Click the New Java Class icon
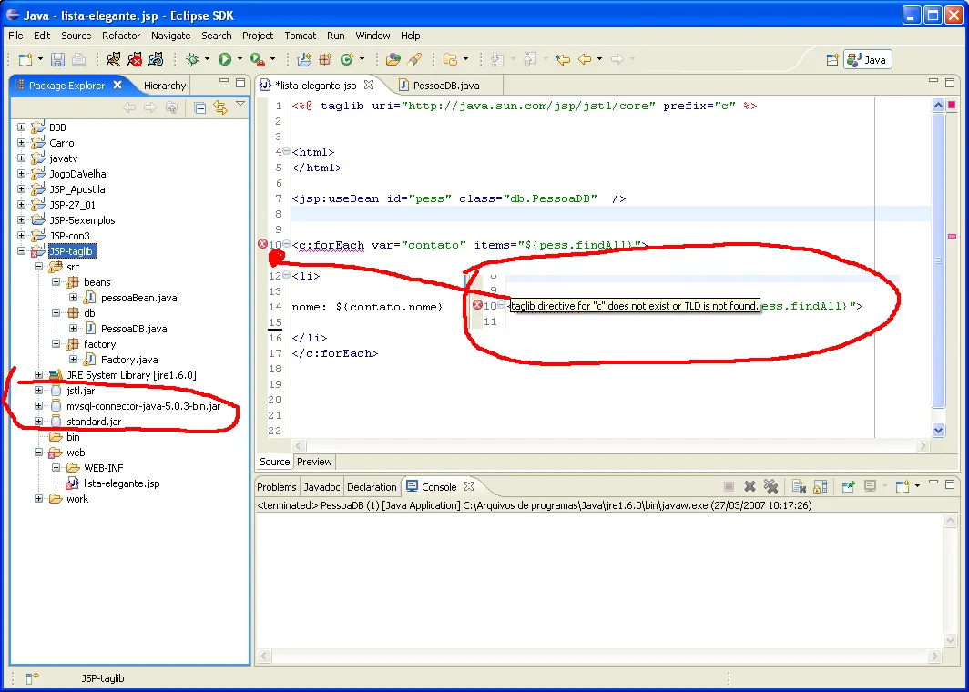The width and height of the screenshot is (969, 692). (x=347, y=59)
